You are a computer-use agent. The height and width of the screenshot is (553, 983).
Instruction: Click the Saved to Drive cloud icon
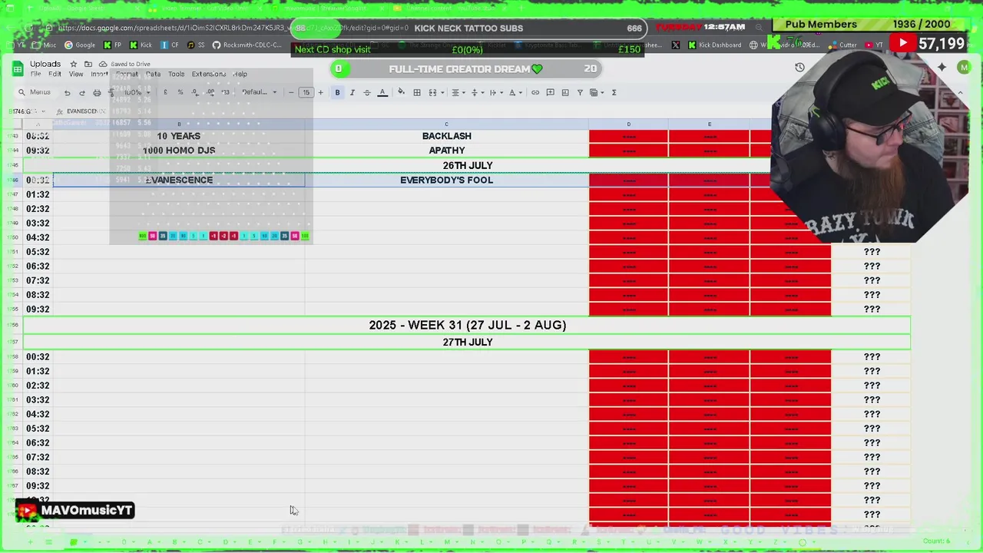point(103,64)
